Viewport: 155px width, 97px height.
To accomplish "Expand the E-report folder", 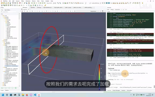I will [2, 83].
